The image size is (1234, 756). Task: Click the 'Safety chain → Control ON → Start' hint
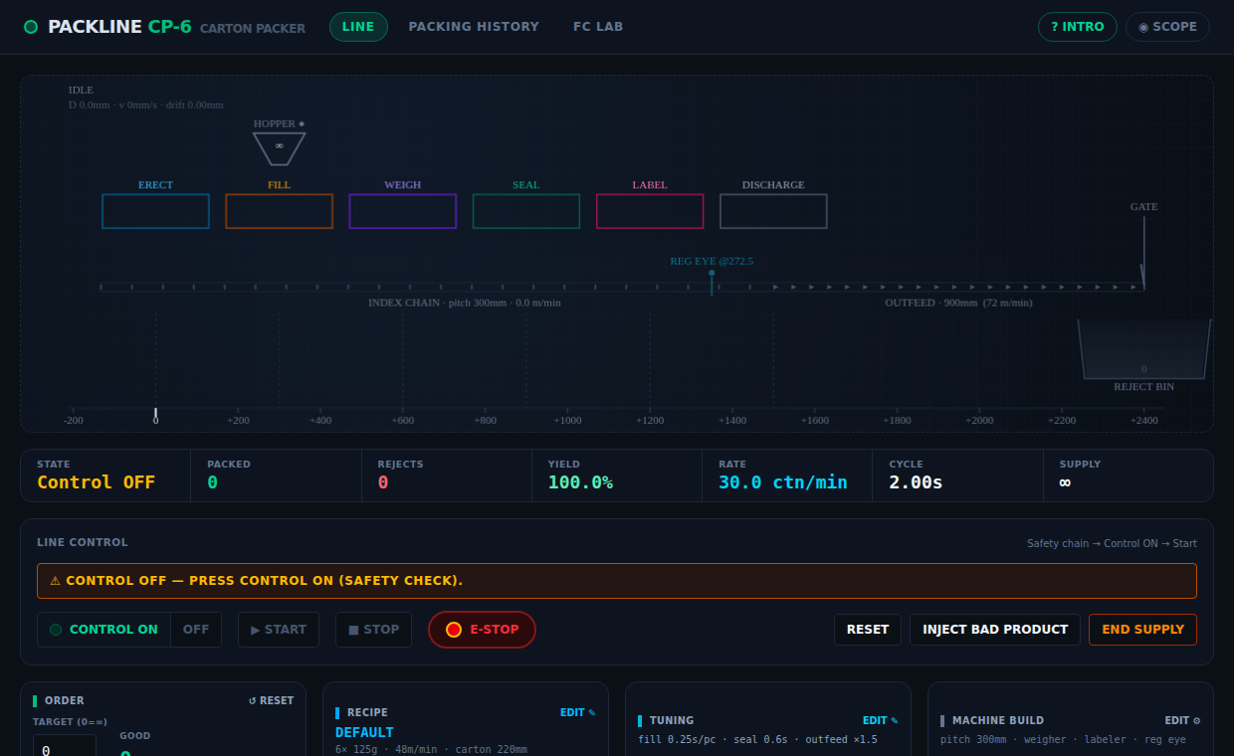point(1112,544)
